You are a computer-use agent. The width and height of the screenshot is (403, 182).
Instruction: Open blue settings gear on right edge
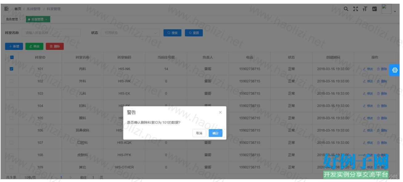395,70
